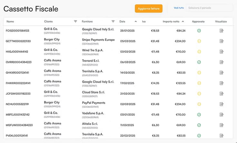Toggle approved status for FCIGD0001584133
This screenshot has height=143, width=237.
point(199,31)
